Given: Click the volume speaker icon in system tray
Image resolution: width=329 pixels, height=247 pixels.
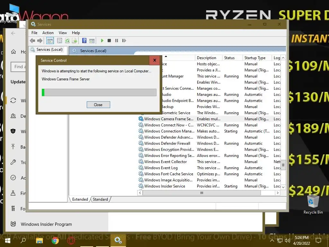Looking at the screenshot, I should [288, 241].
